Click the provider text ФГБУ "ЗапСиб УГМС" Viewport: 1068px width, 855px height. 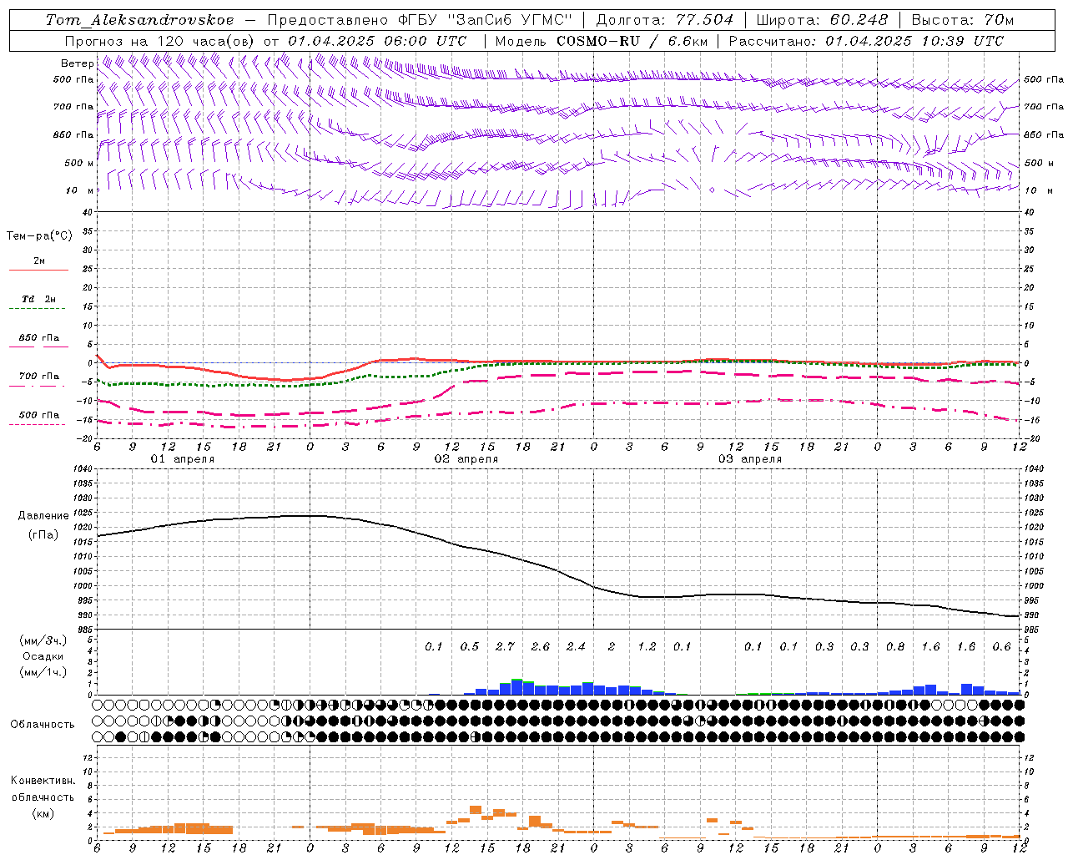(x=485, y=20)
